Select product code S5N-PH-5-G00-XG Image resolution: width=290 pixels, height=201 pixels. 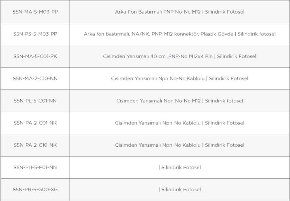(x=35, y=190)
